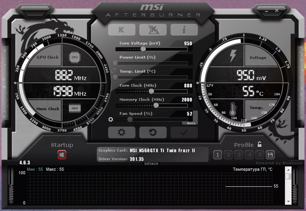The height and width of the screenshot is (211, 306).
Task: Click the Core Clock value 880
Action: [188, 86]
